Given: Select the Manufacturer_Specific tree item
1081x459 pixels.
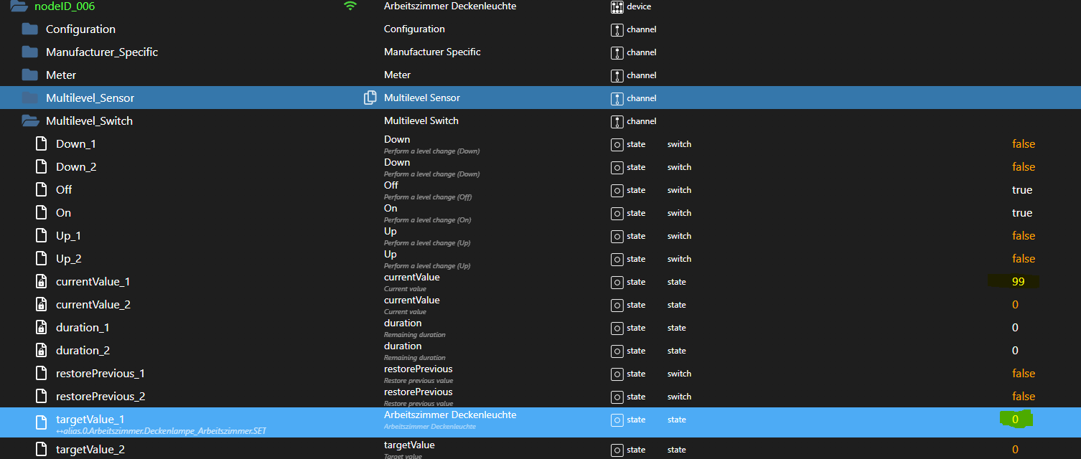Looking at the screenshot, I should (101, 52).
